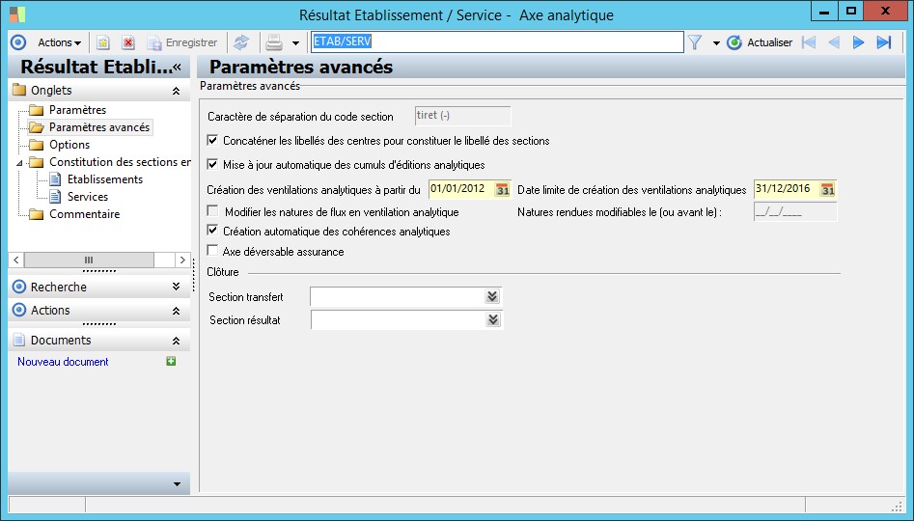Enable Modifier les natures de flux checkbox
Viewport: 914px width, 521px height.
coord(212,211)
